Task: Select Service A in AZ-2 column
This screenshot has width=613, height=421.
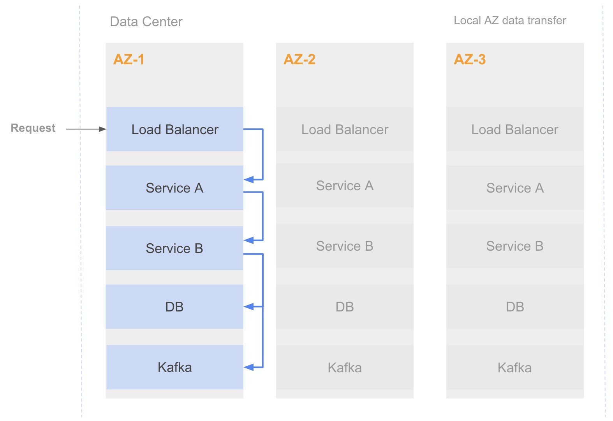Action: [x=345, y=185]
